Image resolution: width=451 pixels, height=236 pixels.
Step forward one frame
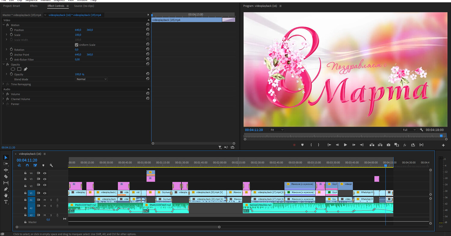[x=354, y=145]
